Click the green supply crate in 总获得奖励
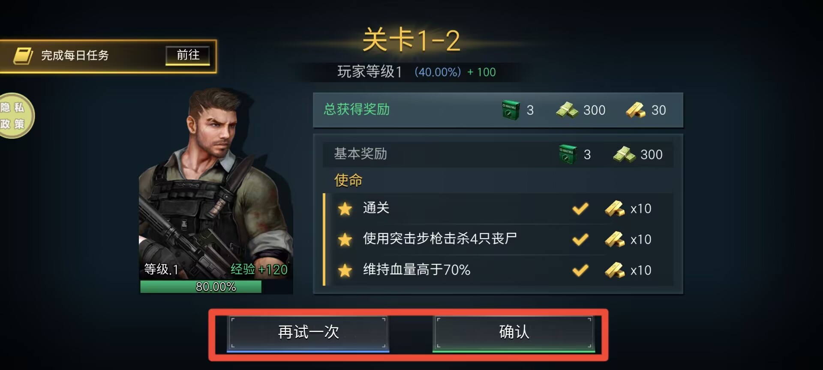 click(511, 110)
